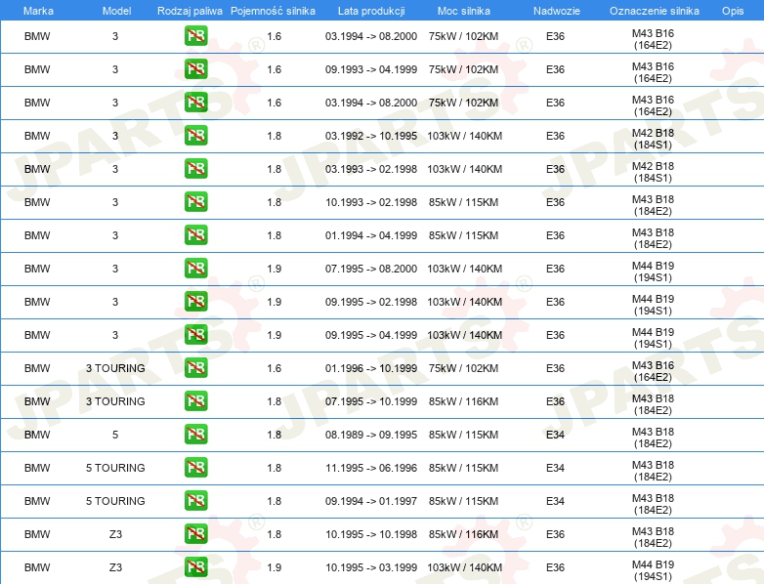Select the date cell 03.1993 -> 02.1998

tap(371, 169)
